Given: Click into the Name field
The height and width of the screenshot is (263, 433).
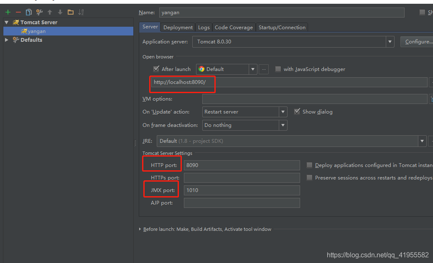Looking at the screenshot, I should point(282,13).
